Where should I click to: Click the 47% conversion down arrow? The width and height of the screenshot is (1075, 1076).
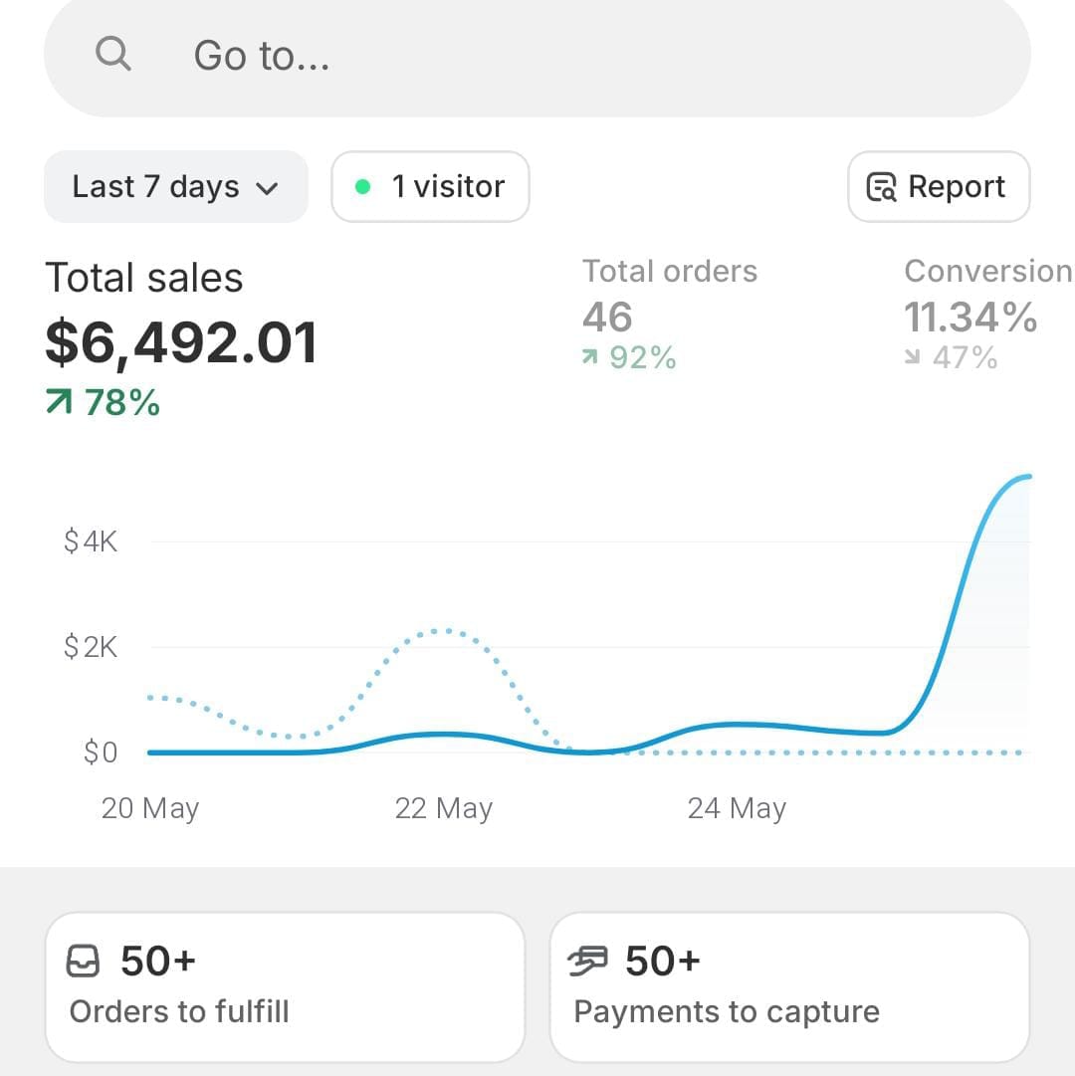pyautogui.click(x=913, y=358)
